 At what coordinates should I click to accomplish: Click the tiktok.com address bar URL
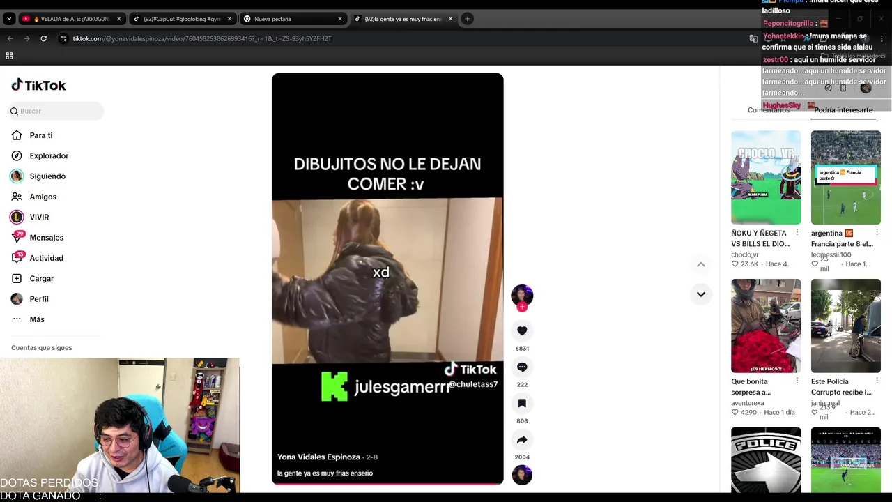pyautogui.click(x=202, y=38)
